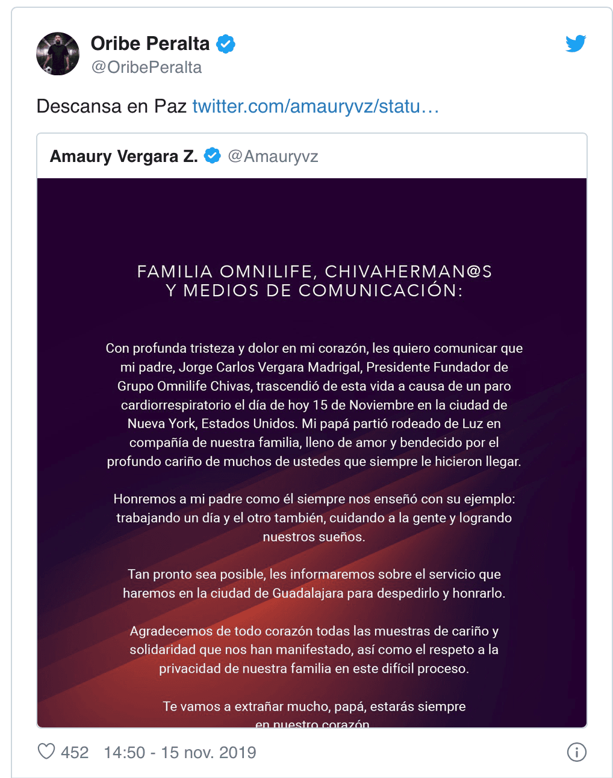
Task: Click the 14:50 - 15 nov. 2019 timestamp
Action: (179, 752)
